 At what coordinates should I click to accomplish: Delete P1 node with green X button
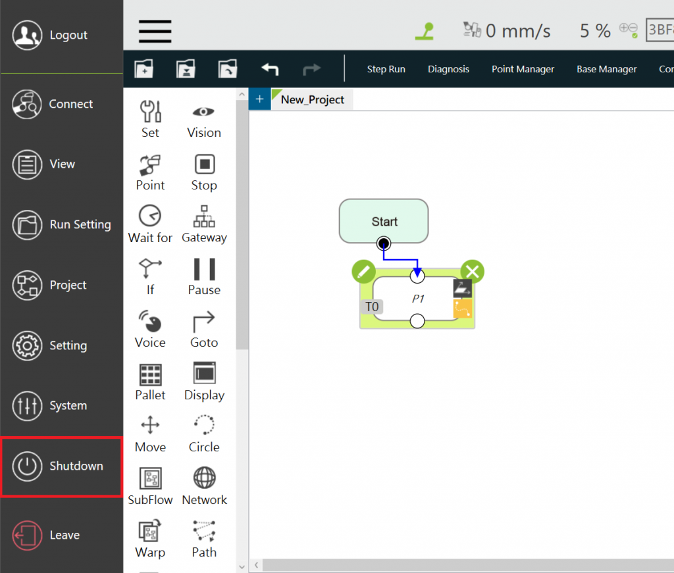(x=472, y=271)
